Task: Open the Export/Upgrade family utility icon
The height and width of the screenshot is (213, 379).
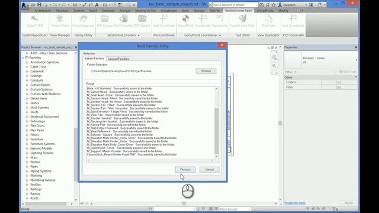Action: (x=83, y=21)
